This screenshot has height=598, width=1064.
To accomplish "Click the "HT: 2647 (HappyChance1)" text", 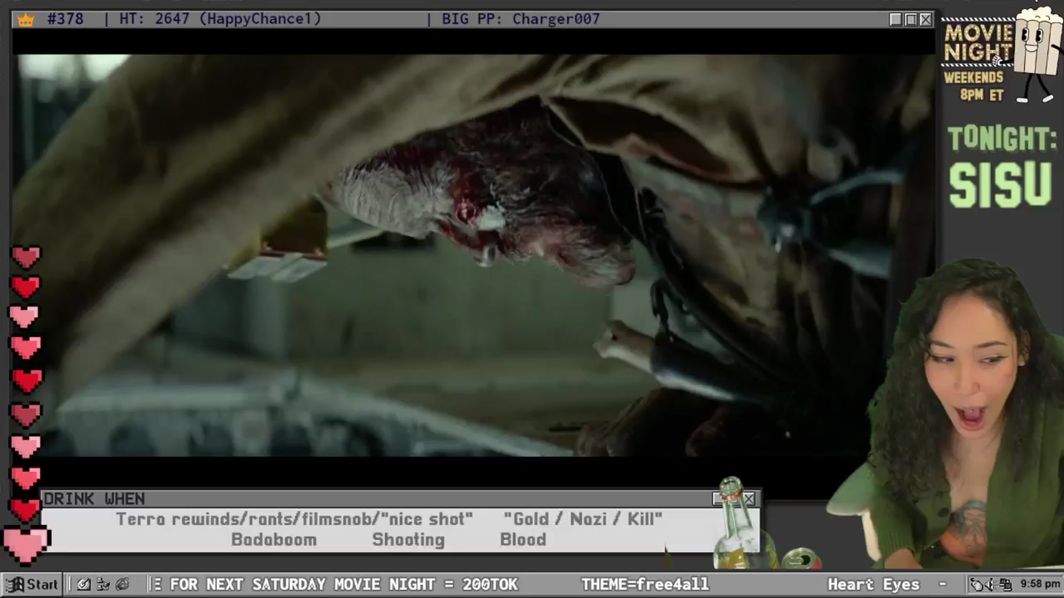I will (220, 19).
